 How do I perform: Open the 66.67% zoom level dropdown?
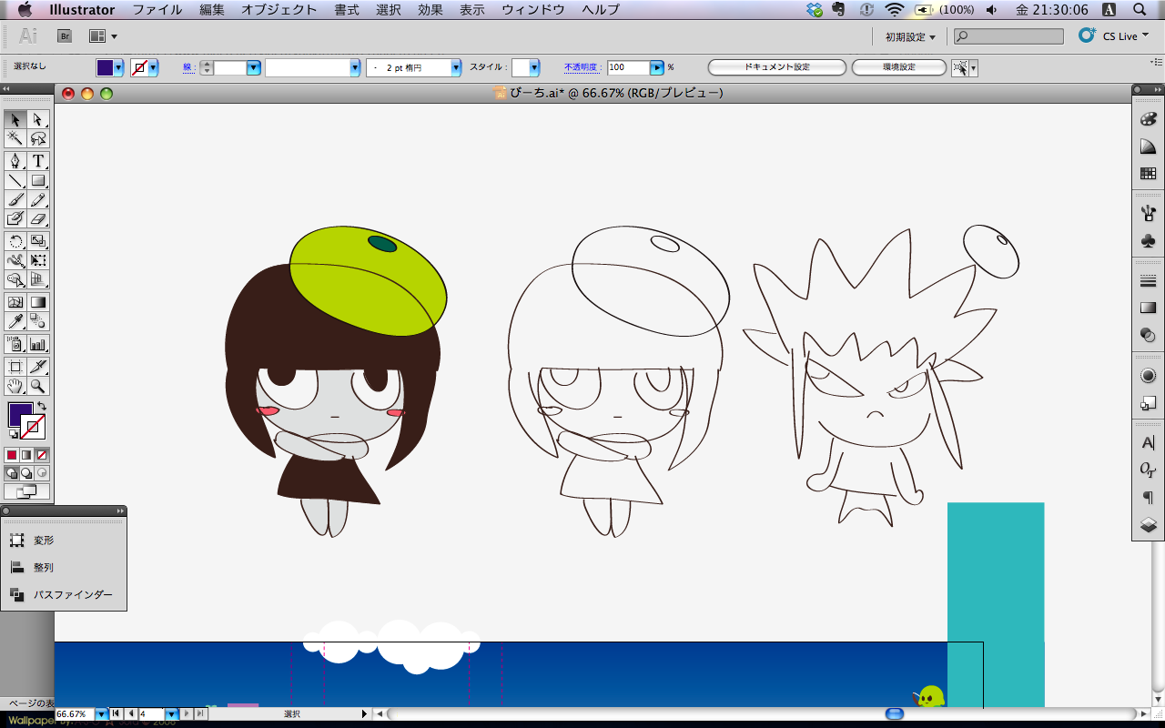101,714
